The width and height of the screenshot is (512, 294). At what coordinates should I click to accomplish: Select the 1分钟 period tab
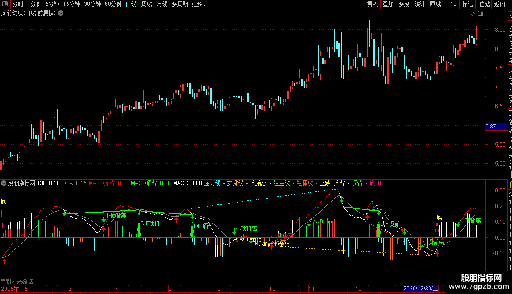[34, 4]
